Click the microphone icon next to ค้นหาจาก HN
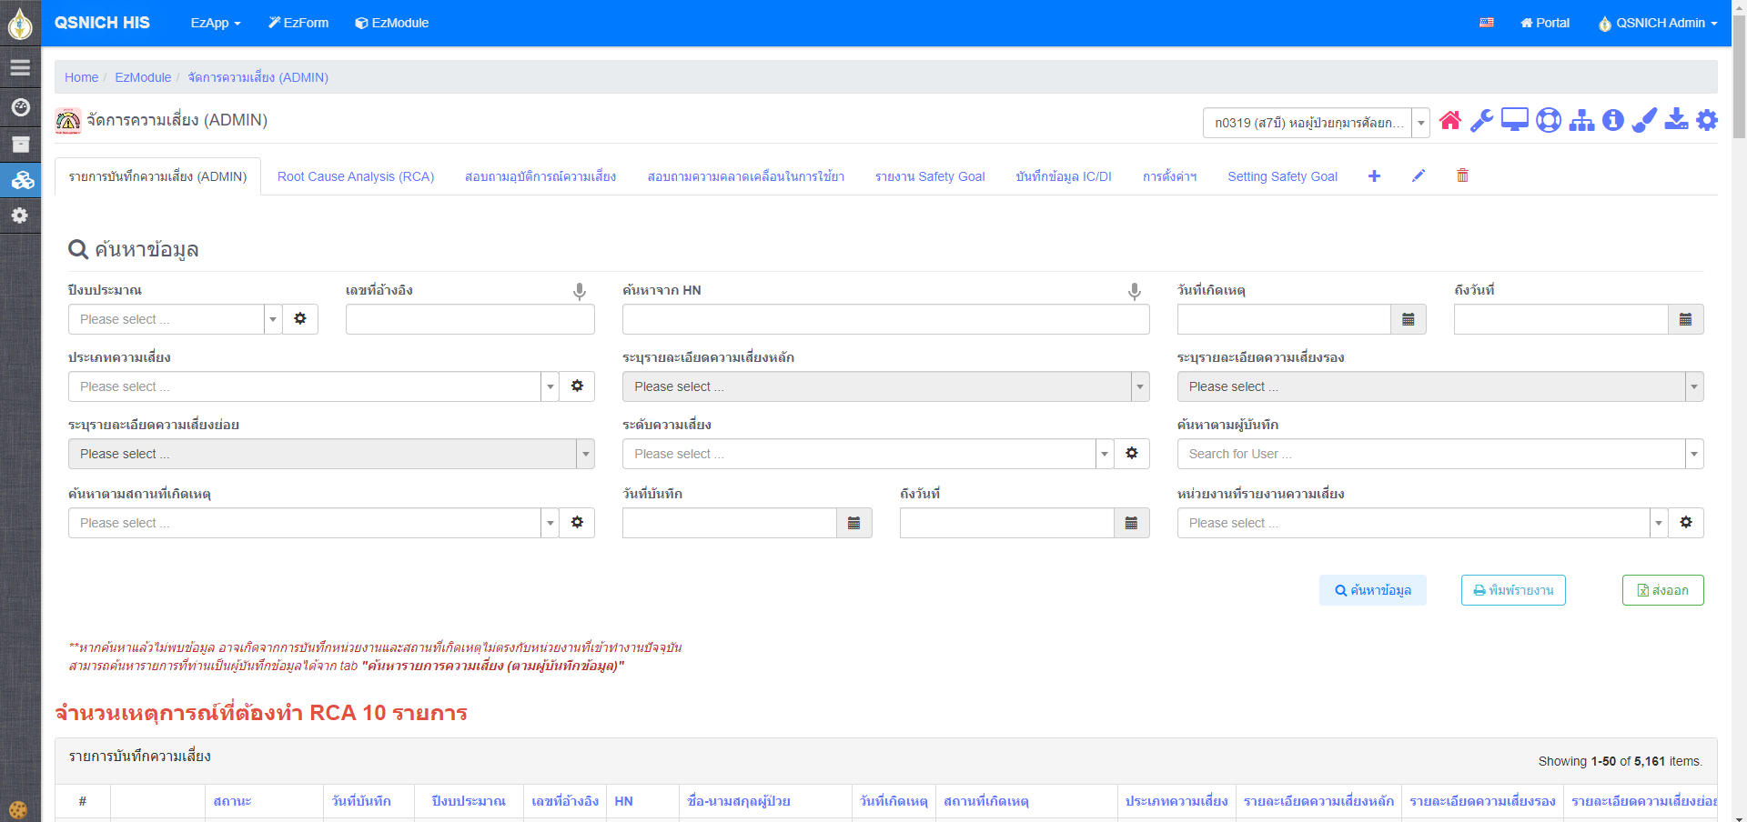The image size is (1747, 822). point(1134,291)
